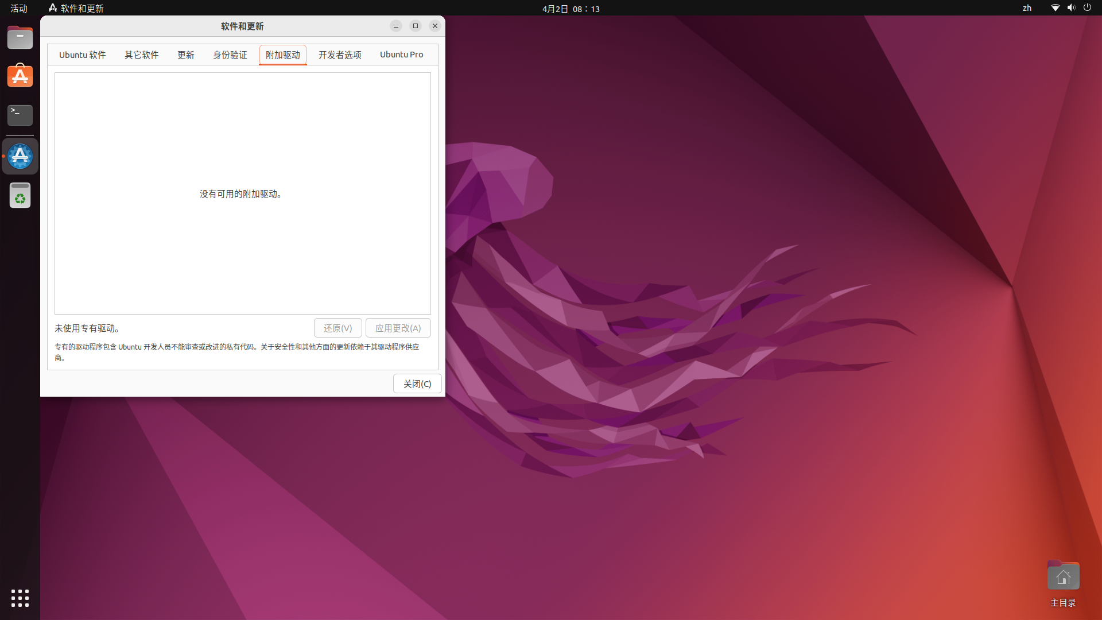Launch Ubuntu Software store from dock
Viewport: 1102px width, 620px height.
tap(20, 76)
